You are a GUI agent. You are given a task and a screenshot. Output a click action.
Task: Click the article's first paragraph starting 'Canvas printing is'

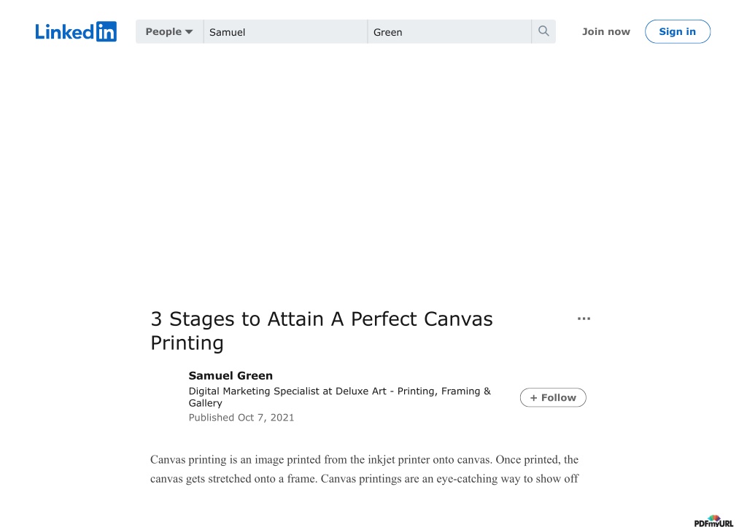coord(365,469)
